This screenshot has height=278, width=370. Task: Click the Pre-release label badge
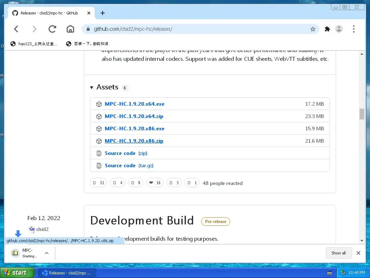215,222
